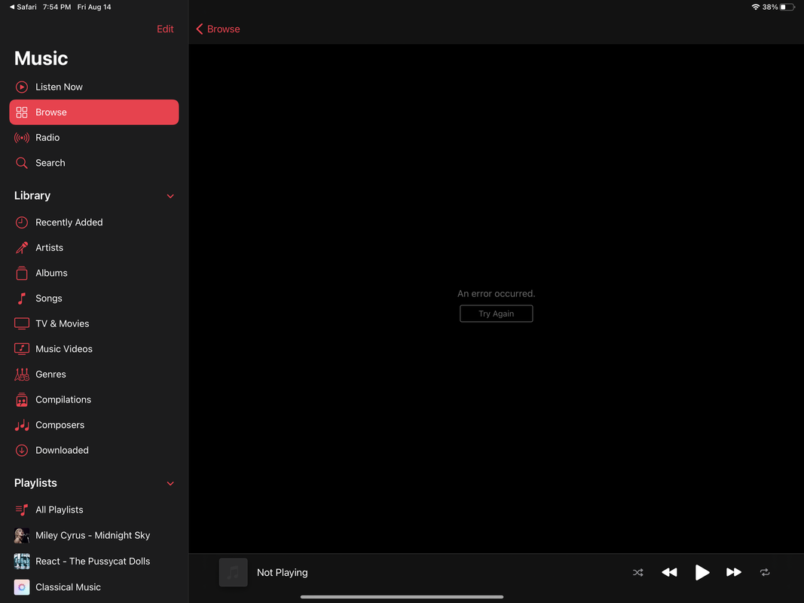This screenshot has height=603, width=804.
Task: Open the Miley Cyrus - Midnight Sky playlist
Action: [94, 535]
